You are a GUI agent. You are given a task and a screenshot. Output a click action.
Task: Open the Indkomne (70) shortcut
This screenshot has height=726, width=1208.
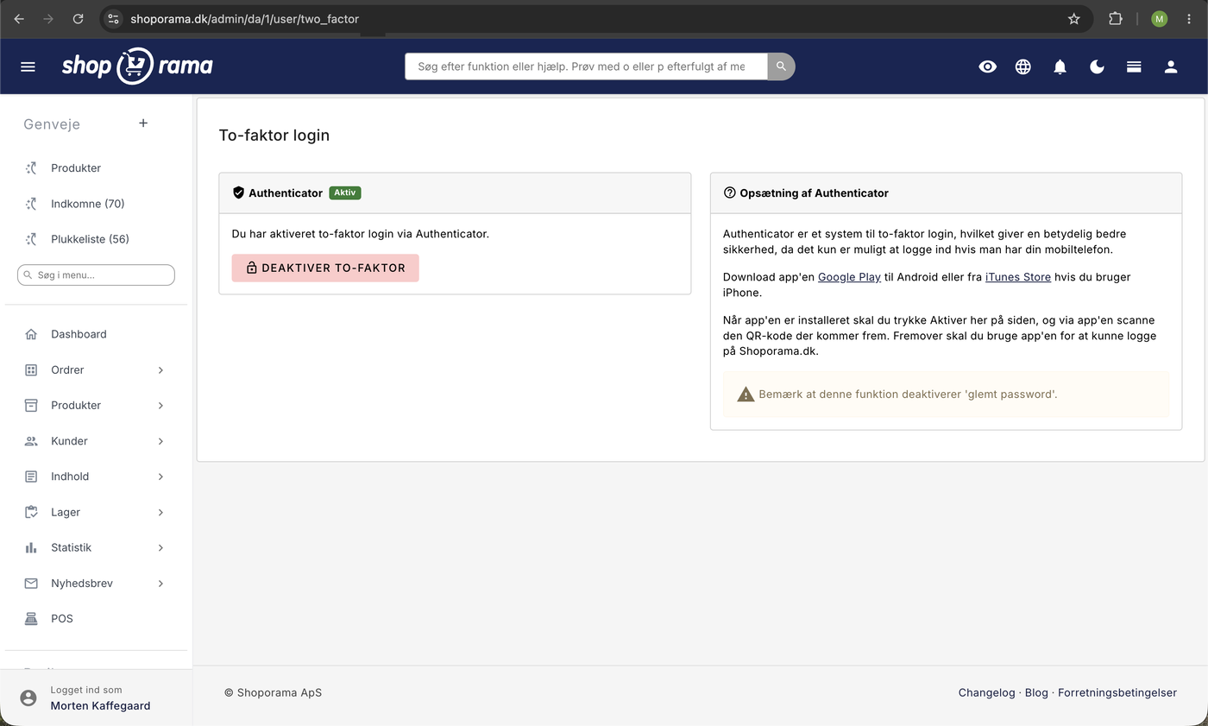pos(87,204)
